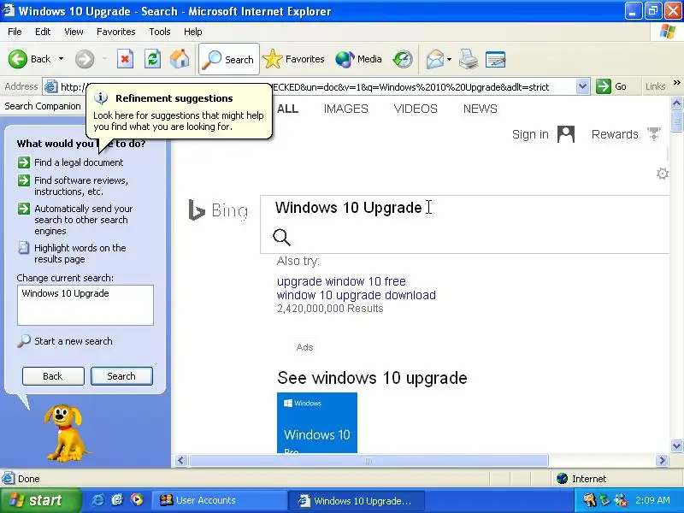Open the Media toolbar button

coord(358,59)
